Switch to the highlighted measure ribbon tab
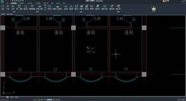The image size is (186, 101). pos(14,3)
